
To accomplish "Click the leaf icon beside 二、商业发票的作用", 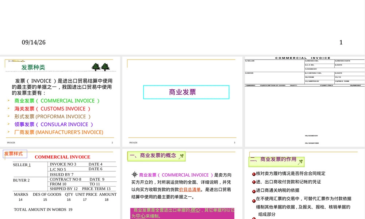I will (300, 162).
